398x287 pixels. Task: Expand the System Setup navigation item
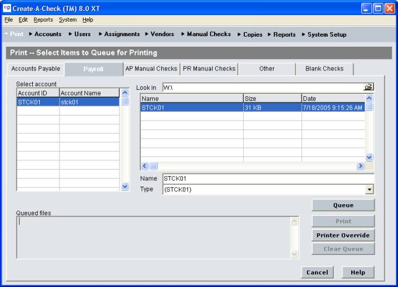[324, 34]
